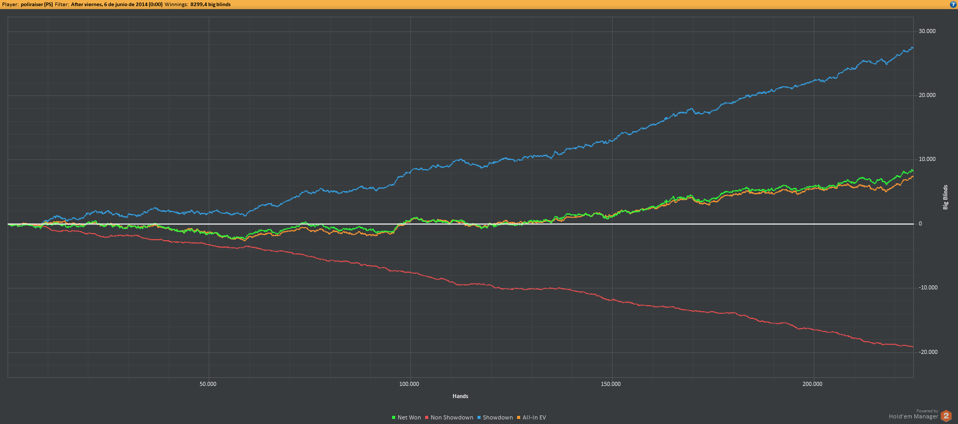This screenshot has width=958, height=424.
Task: Toggle the Showdown series legend label
Action: (x=498, y=417)
